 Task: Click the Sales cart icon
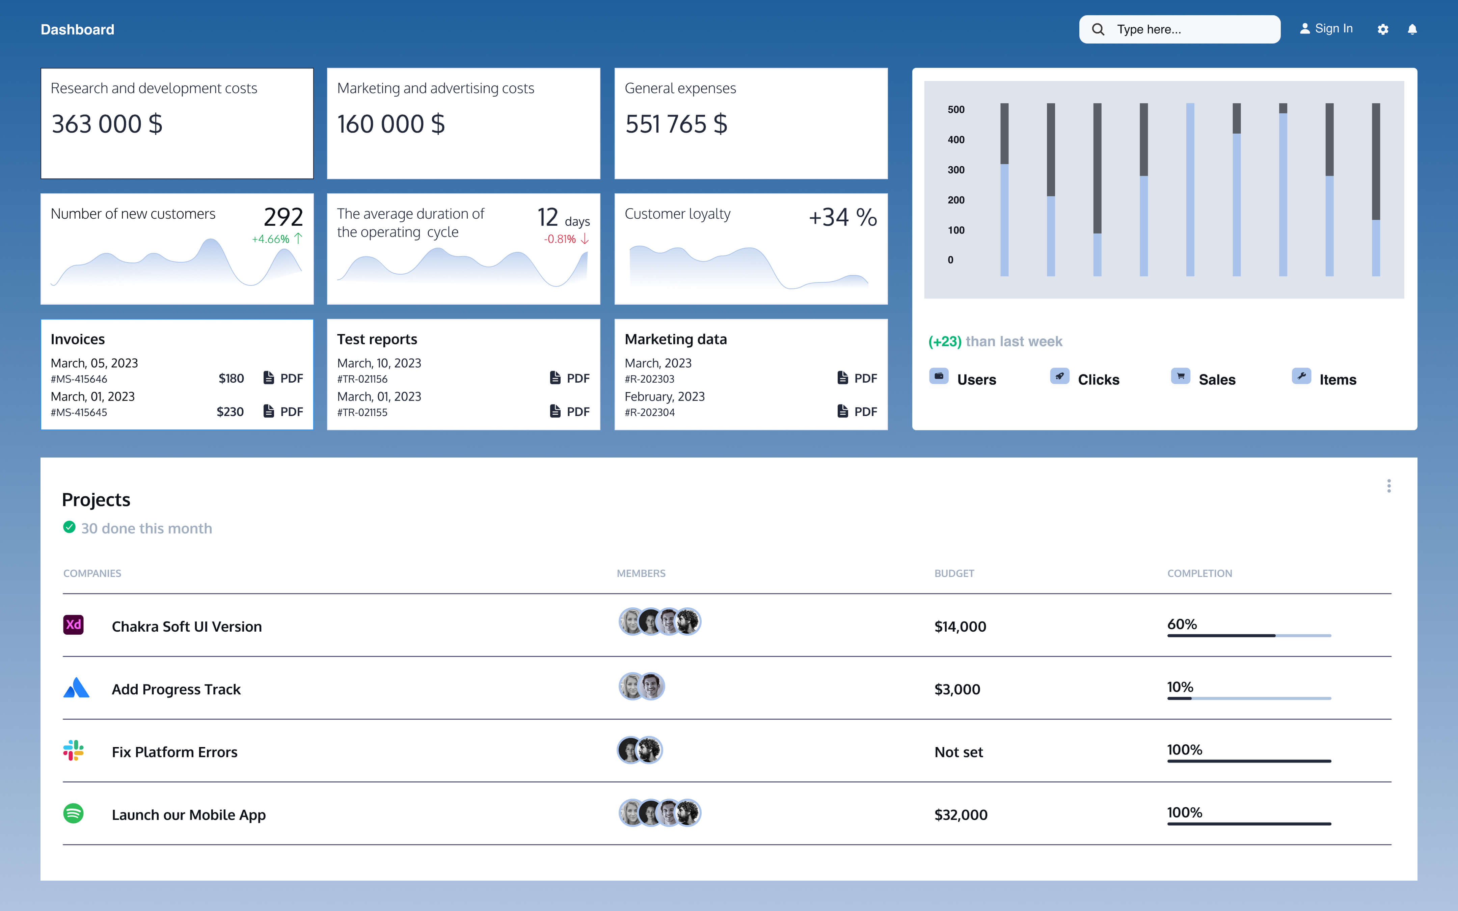coord(1180,376)
